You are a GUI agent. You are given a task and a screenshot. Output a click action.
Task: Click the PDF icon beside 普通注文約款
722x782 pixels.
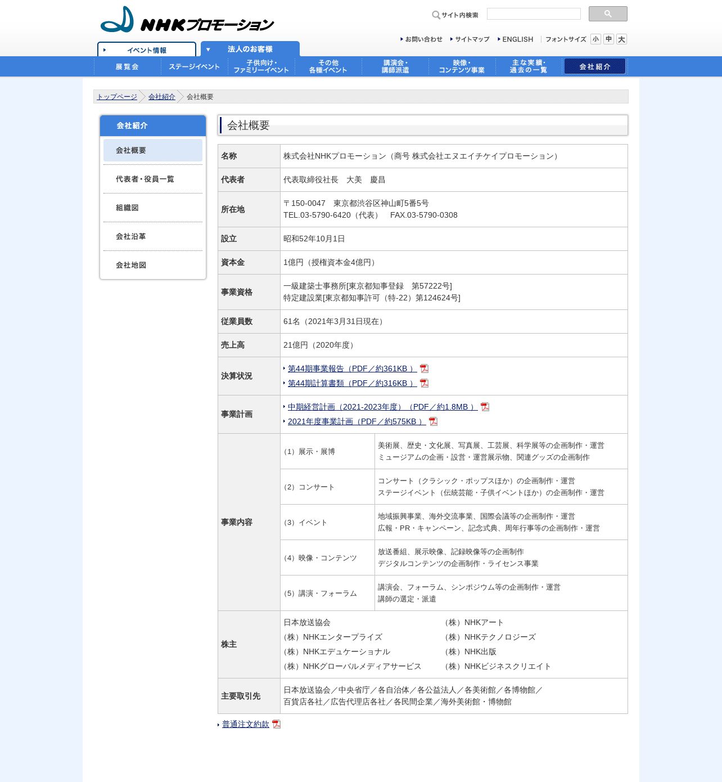pyautogui.click(x=277, y=724)
